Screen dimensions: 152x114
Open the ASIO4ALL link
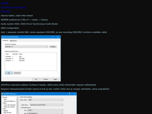click(6, 12)
